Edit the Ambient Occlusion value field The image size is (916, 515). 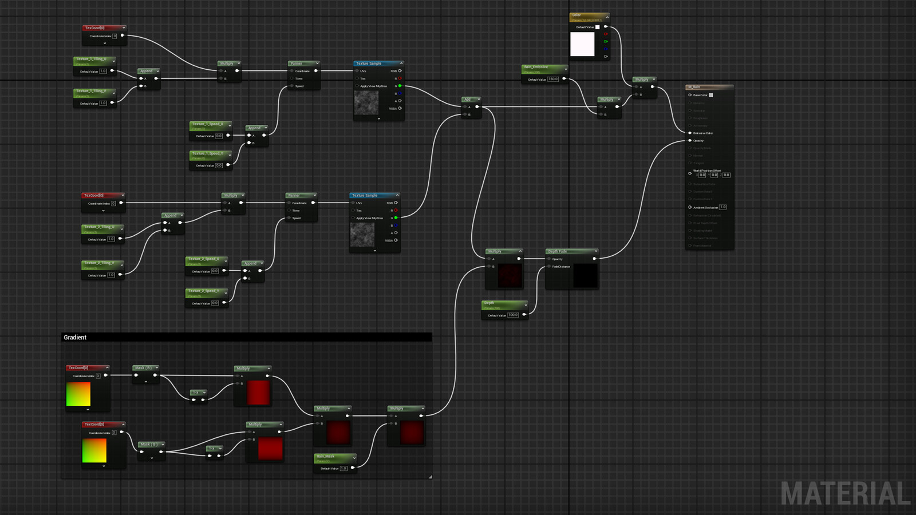click(x=722, y=207)
